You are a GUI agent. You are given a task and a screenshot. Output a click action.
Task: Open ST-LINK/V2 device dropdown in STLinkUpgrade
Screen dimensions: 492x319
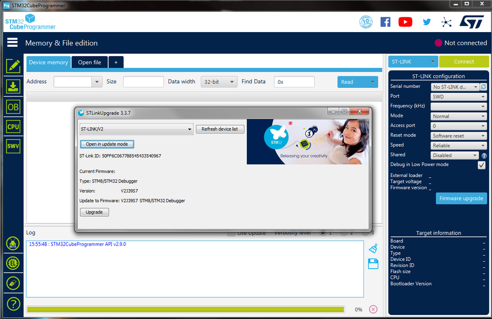click(136, 129)
